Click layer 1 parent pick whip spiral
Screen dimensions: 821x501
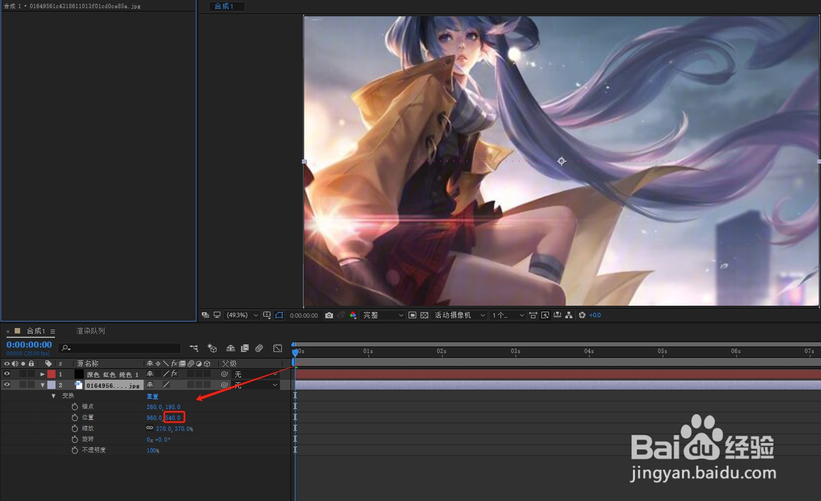pos(224,374)
